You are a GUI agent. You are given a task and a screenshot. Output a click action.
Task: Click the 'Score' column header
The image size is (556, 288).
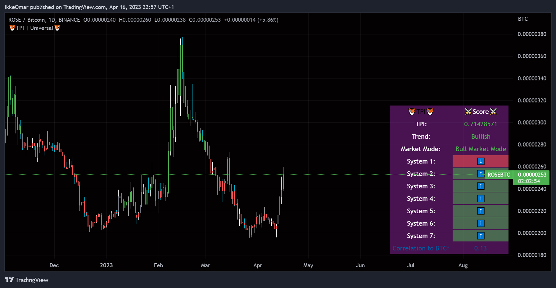(x=481, y=112)
